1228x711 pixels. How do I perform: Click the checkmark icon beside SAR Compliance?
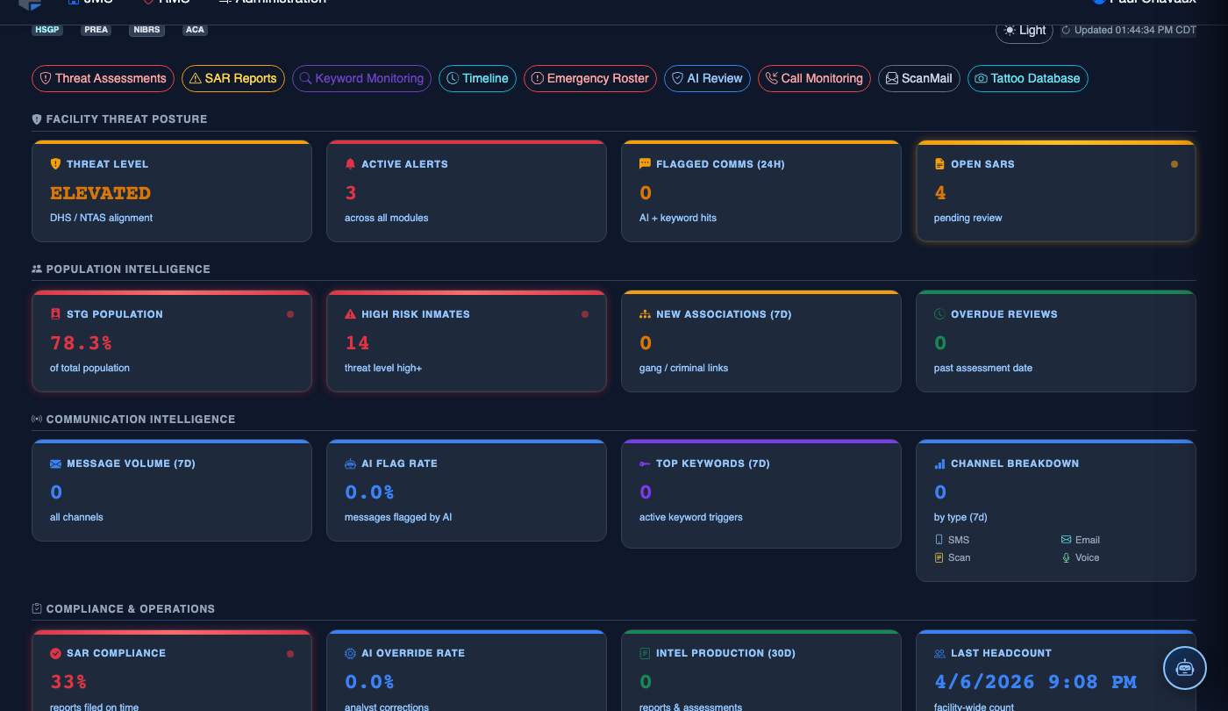[x=55, y=653]
